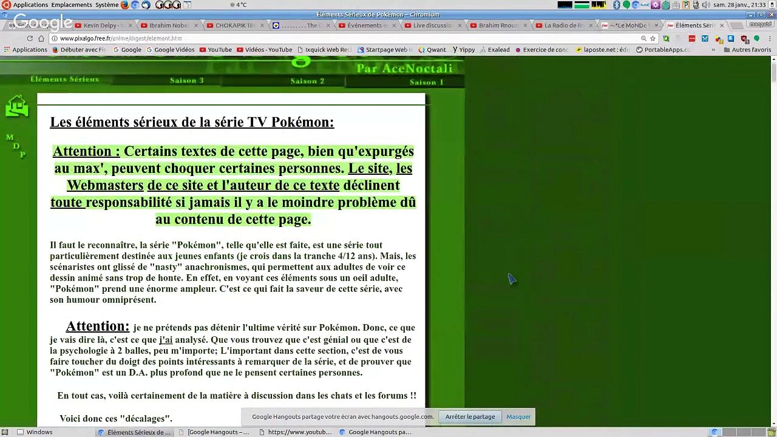Screen dimensions: 777x437
Task: Stop sharing with Arrêter le partage
Action: [x=470, y=416]
